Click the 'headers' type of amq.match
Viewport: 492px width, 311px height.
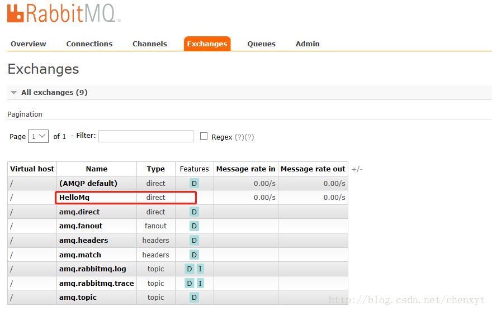tap(155, 255)
